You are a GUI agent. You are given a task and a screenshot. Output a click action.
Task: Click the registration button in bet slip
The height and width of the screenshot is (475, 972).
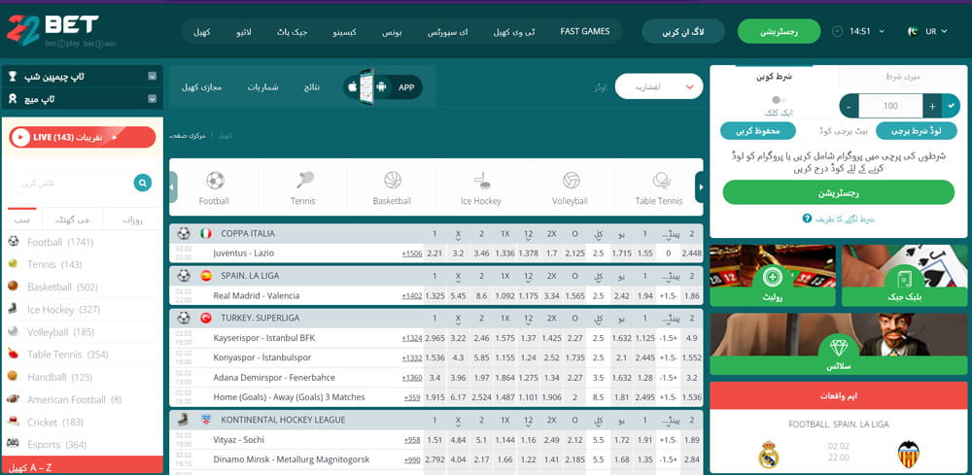click(x=838, y=192)
